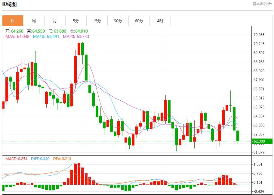Click the highlighted 日 daily tab
This screenshot has width=274, height=195.
point(13,20)
